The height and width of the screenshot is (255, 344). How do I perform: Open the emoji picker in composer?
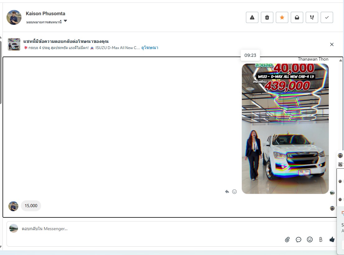(x=309, y=239)
